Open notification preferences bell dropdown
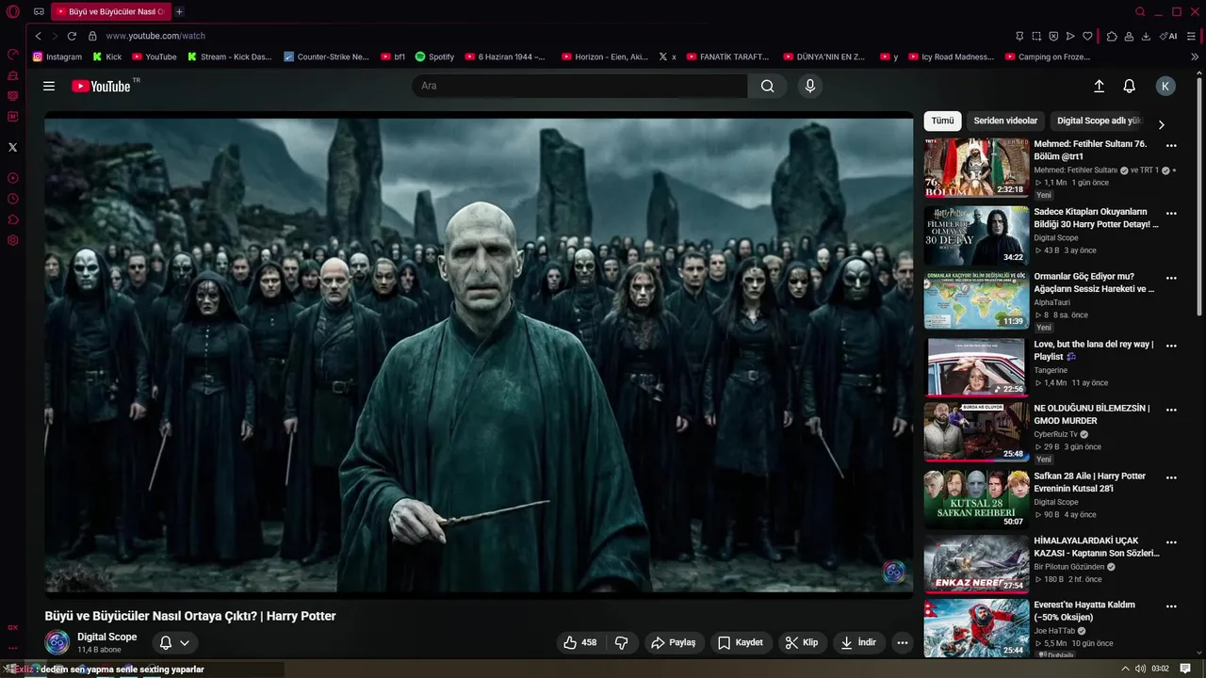The width and height of the screenshot is (1206, 678). (x=174, y=642)
